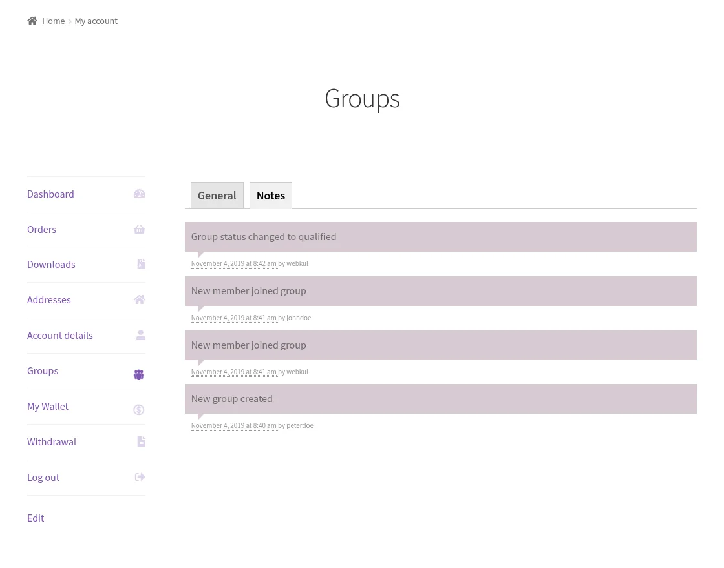
Task: Switch to the Notes tab
Action: pyautogui.click(x=270, y=195)
